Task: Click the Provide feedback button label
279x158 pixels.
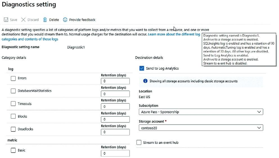Action: pos(82,20)
